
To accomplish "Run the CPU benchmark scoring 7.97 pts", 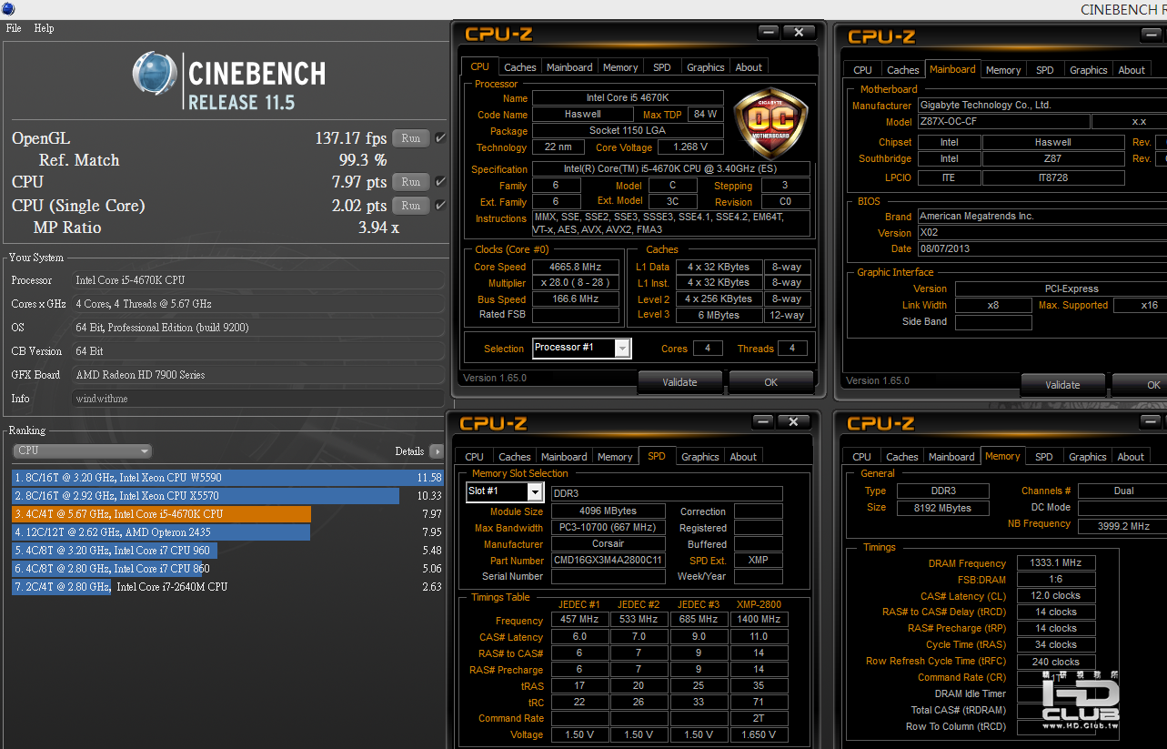I will click(411, 182).
